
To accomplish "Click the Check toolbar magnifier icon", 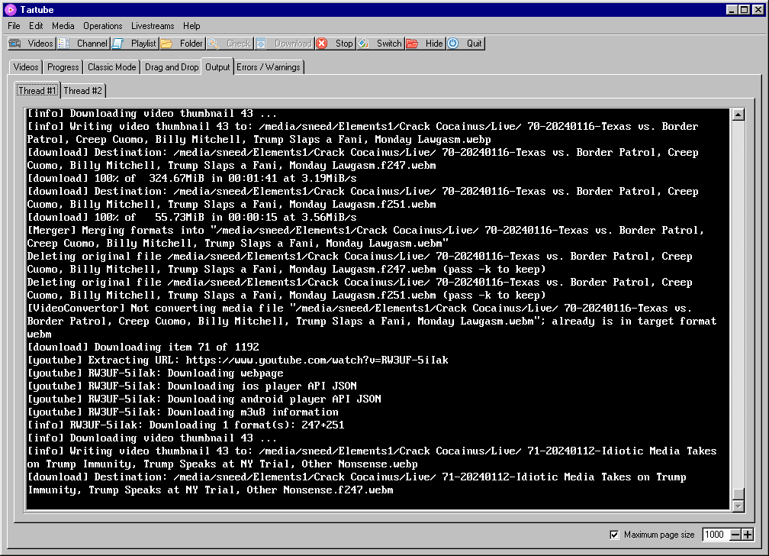I will point(213,44).
